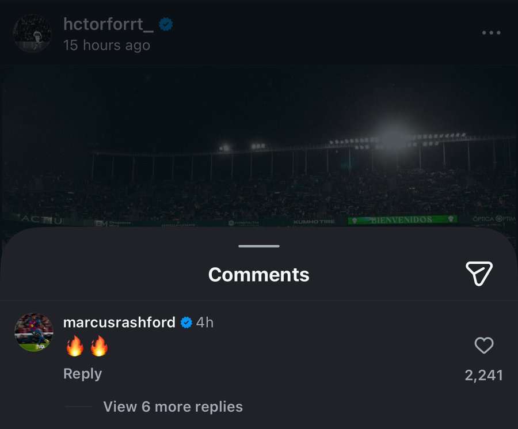This screenshot has height=429, width=518.
Task: Tap the Comments sheet drag handle
Action: (x=258, y=246)
